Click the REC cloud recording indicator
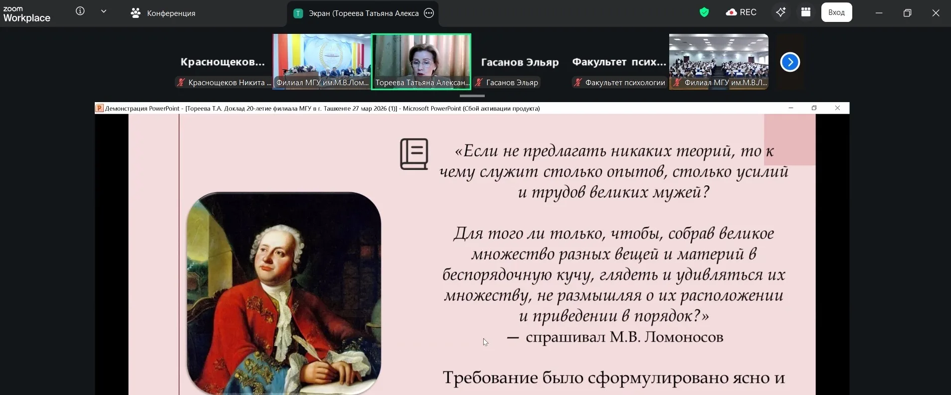This screenshot has width=951, height=395. 741,12
